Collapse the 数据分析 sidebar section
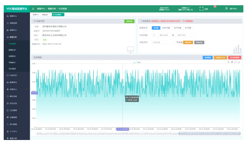The width and height of the screenshot is (248, 144). (17, 37)
